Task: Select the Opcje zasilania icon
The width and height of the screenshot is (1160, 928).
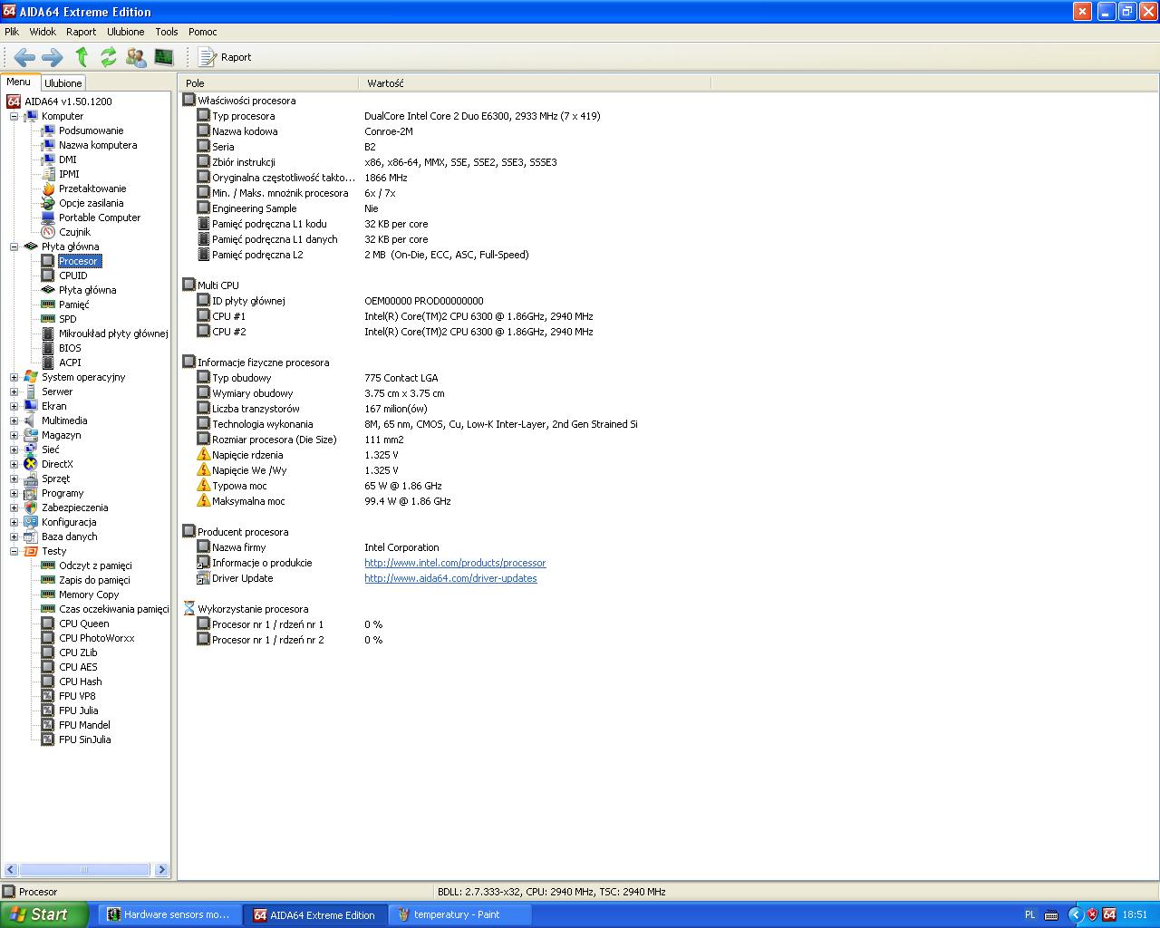Action: point(48,203)
